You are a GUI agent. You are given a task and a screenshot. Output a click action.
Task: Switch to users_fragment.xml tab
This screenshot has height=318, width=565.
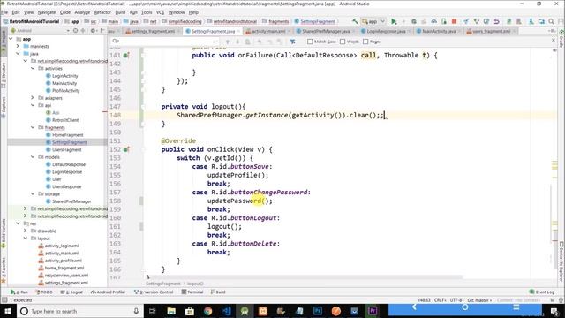point(491,32)
